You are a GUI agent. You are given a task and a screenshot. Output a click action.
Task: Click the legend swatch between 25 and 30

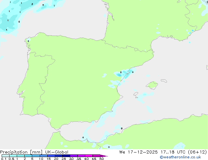click(66, 156)
